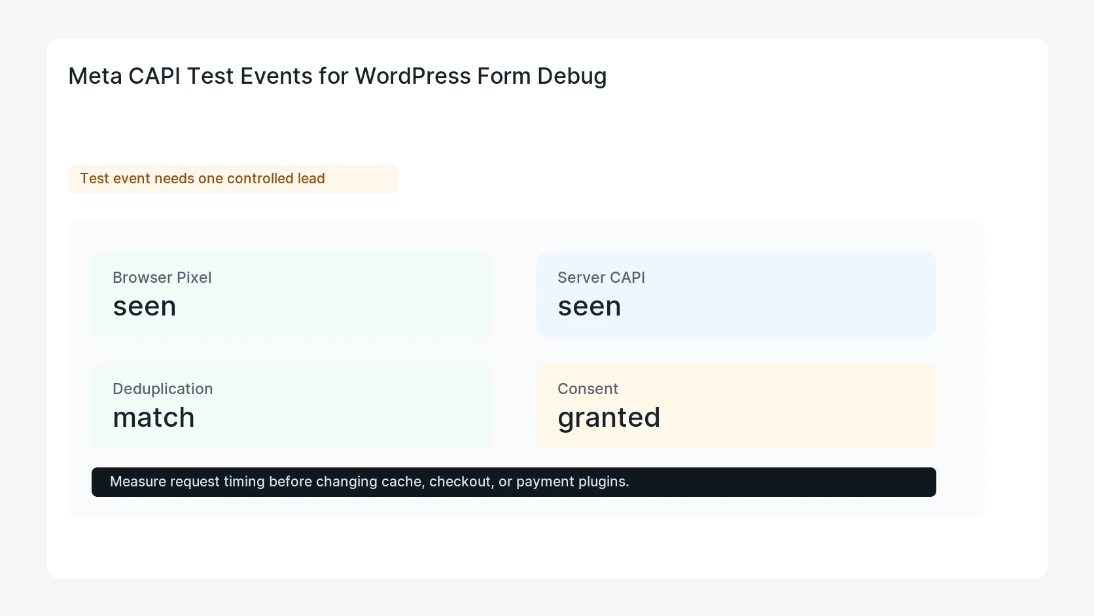Screen dimensions: 1094x616
Task: Click the 'match' value text
Action: tap(154, 418)
